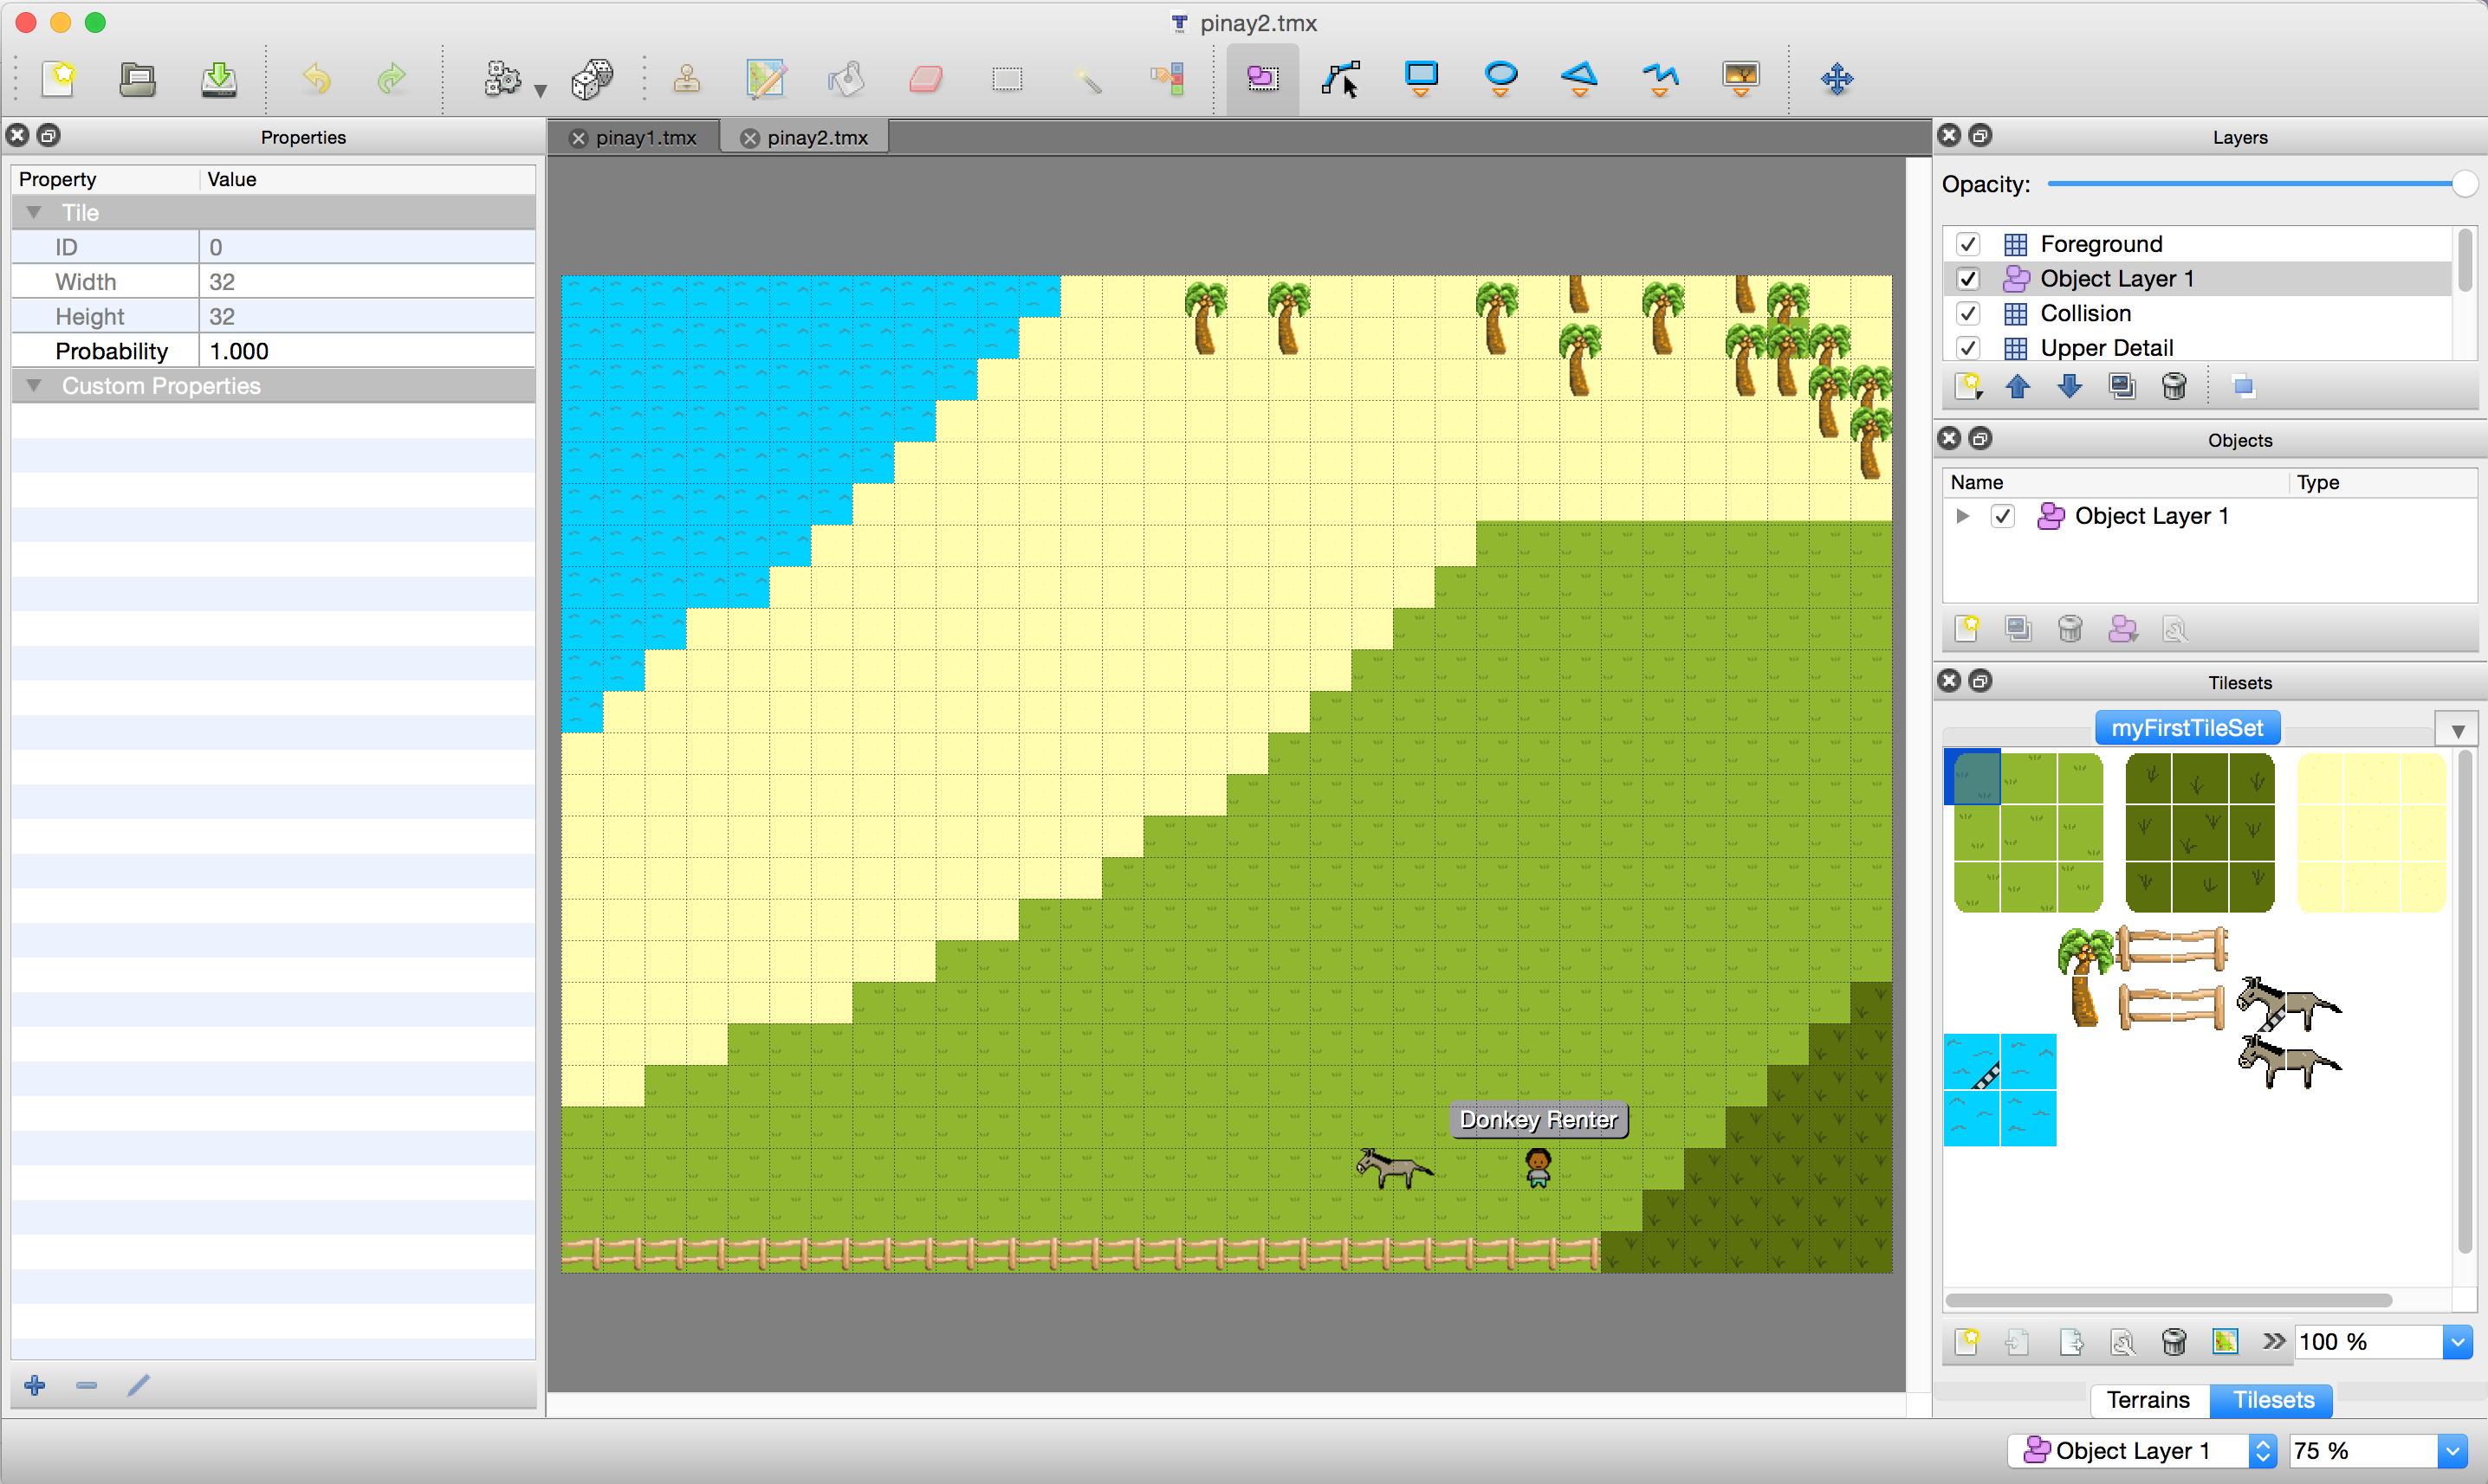
Task: Pick the water tile in tileset
Action: point(1999,1090)
